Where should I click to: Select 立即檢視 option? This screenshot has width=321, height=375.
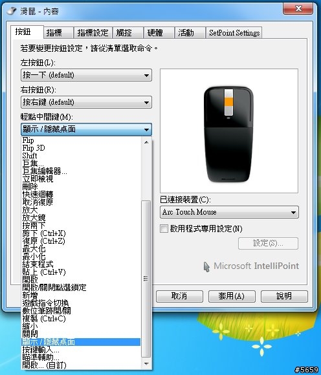pyautogui.click(x=81, y=179)
